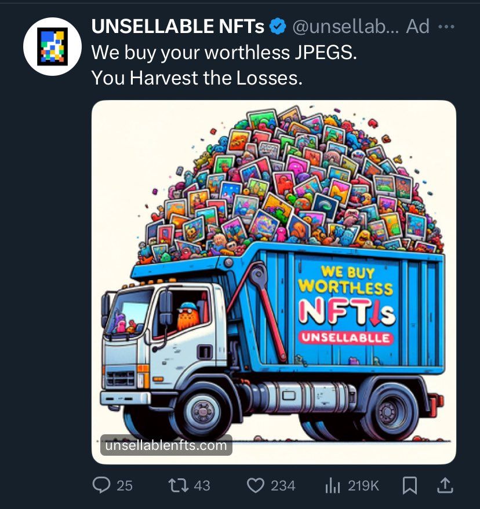Viewport: 480px width, 509px height.
Task: Open the UNSELLABLE NFTs account name
Action: tap(177, 27)
